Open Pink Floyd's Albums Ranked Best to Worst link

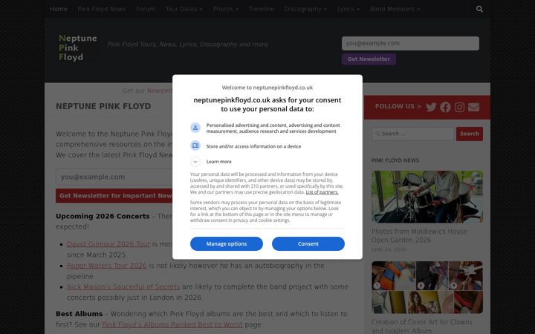point(172,324)
